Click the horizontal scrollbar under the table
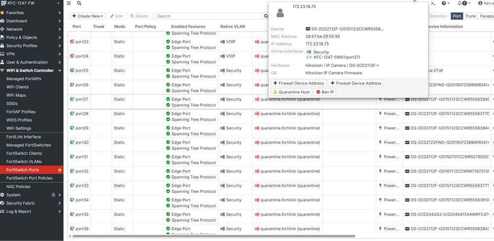Image resolution: width=494 pixels, height=241 pixels. (214, 236)
